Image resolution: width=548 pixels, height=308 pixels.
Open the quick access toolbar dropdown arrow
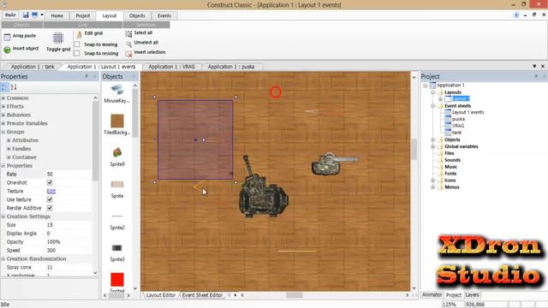pos(42,15)
